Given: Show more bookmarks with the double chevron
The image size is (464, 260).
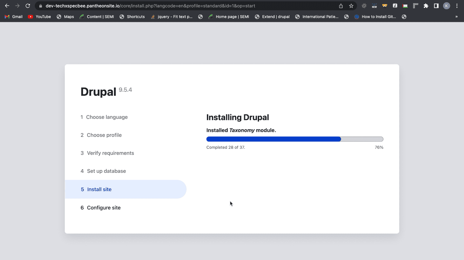Looking at the screenshot, I should [x=456, y=17].
